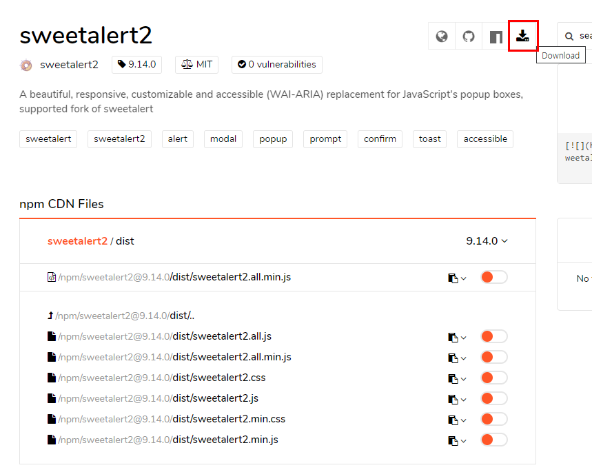Click file icon for dist/sweetalert2.js

(x=52, y=398)
